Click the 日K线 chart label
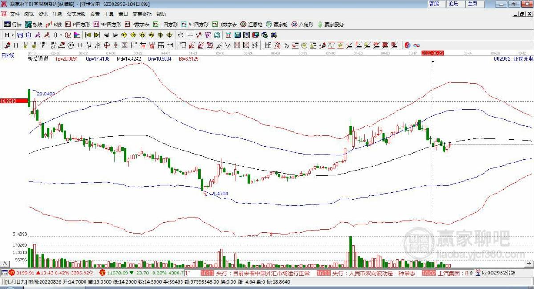The width and height of the screenshot is (534, 289). tap(8, 56)
